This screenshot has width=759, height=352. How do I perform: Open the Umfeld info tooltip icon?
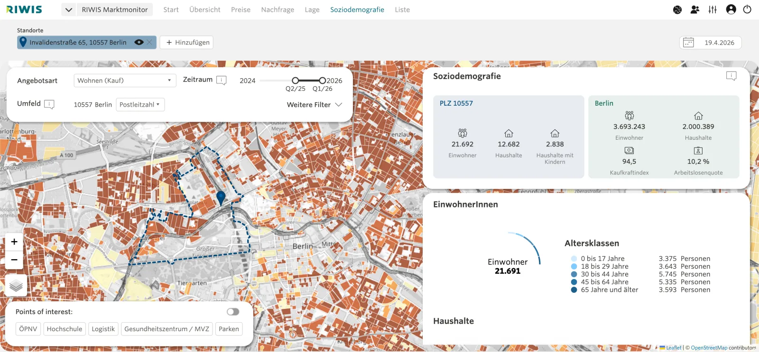pos(49,104)
